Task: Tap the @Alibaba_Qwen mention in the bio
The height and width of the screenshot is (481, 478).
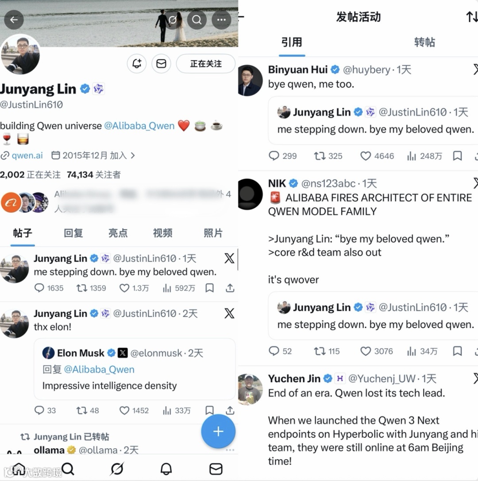Action: [x=139, y=126]
